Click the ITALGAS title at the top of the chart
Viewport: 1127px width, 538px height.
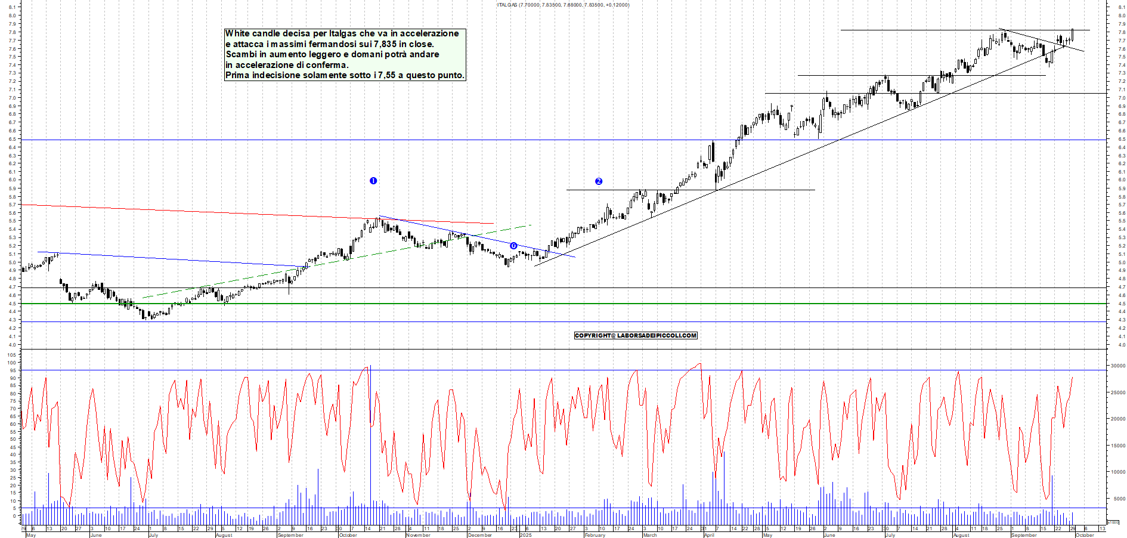563,5
